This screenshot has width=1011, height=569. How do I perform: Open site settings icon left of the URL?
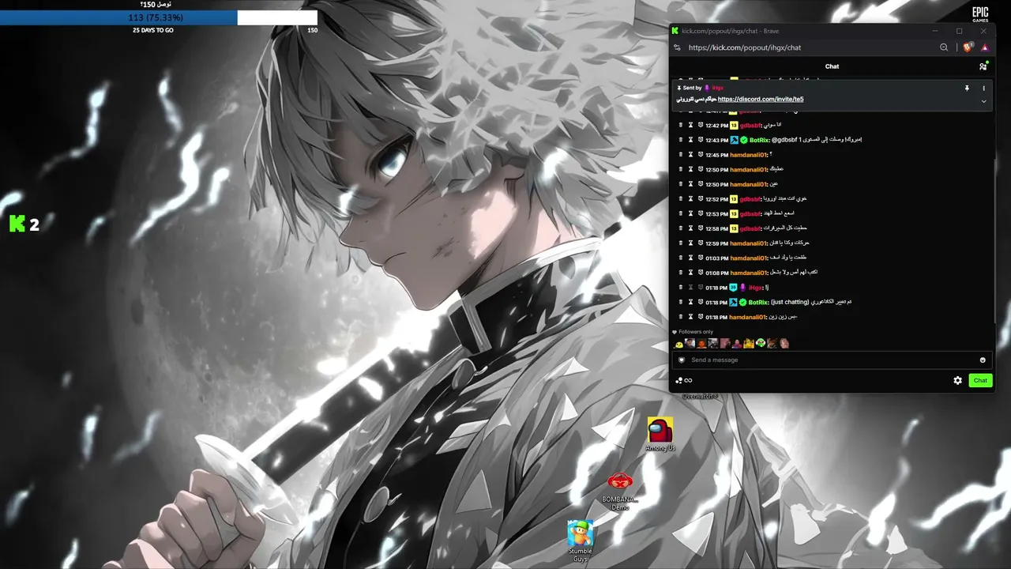(677, 47)
